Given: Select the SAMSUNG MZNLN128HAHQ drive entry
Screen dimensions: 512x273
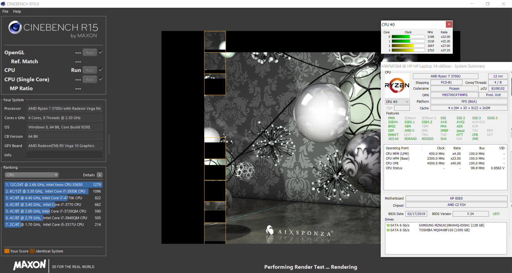Looking at the screenshot, I should pos(451,225).
